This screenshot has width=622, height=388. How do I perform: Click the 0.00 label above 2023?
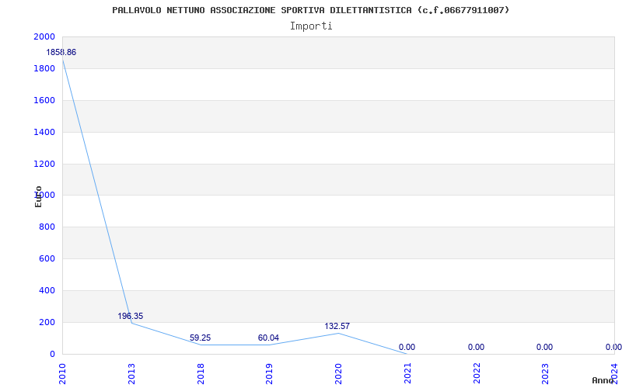click(x=545, y=347)
